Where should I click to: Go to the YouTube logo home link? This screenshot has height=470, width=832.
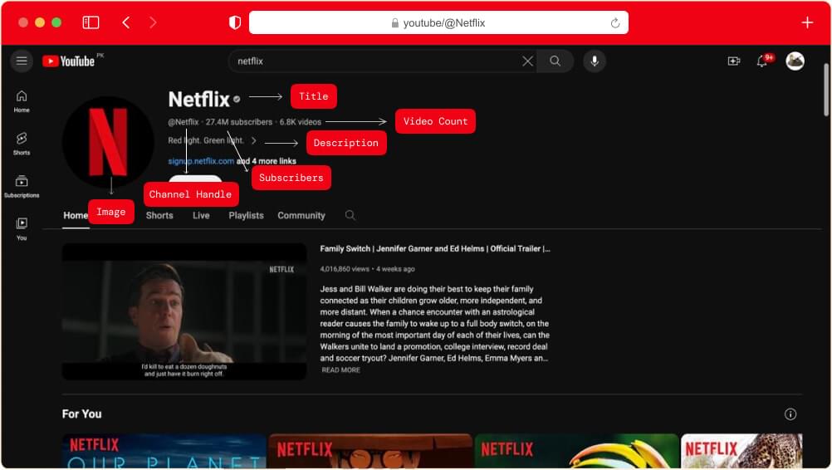pyautogui.click(x=69, y=61)
